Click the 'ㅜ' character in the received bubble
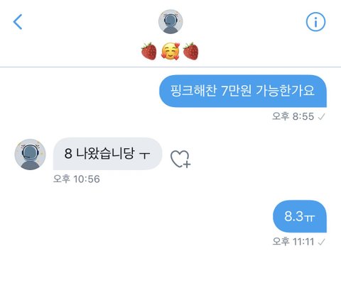The height and width of the screenshot is (302, 341). tap(145, 155)
